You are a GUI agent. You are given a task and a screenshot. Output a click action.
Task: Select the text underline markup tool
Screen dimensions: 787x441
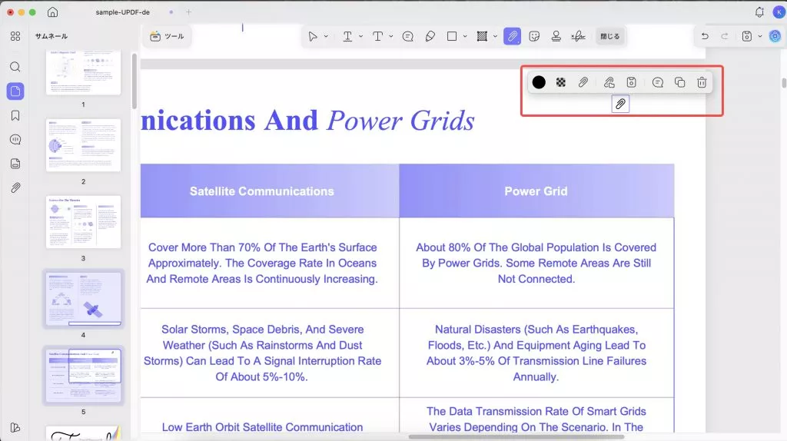(x=347, y=36)
